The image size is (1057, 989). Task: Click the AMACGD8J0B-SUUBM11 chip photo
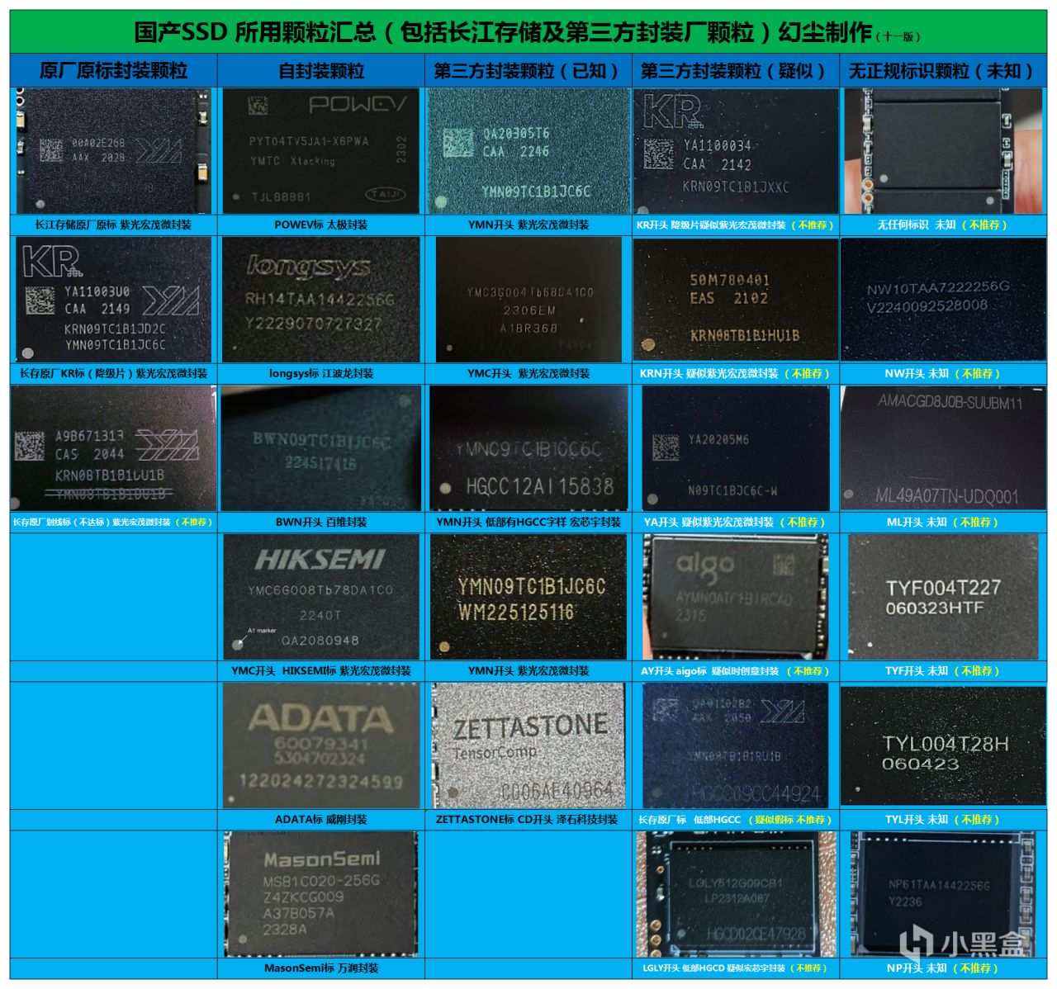(x=943, y=448)
